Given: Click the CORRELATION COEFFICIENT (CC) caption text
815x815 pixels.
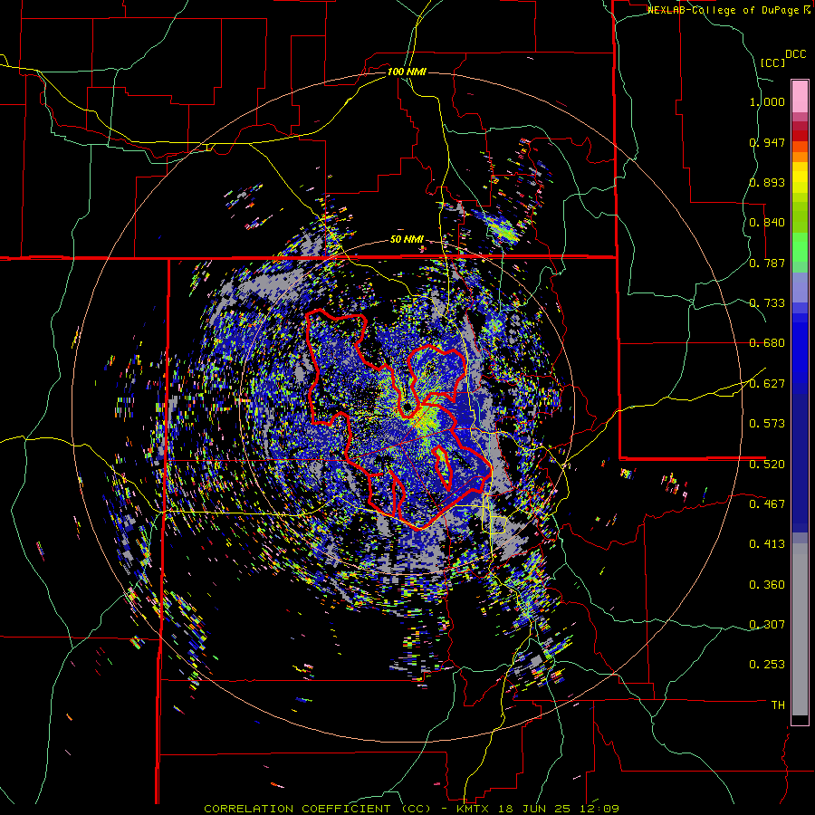Looking at the screenshot, I should 318,809.
